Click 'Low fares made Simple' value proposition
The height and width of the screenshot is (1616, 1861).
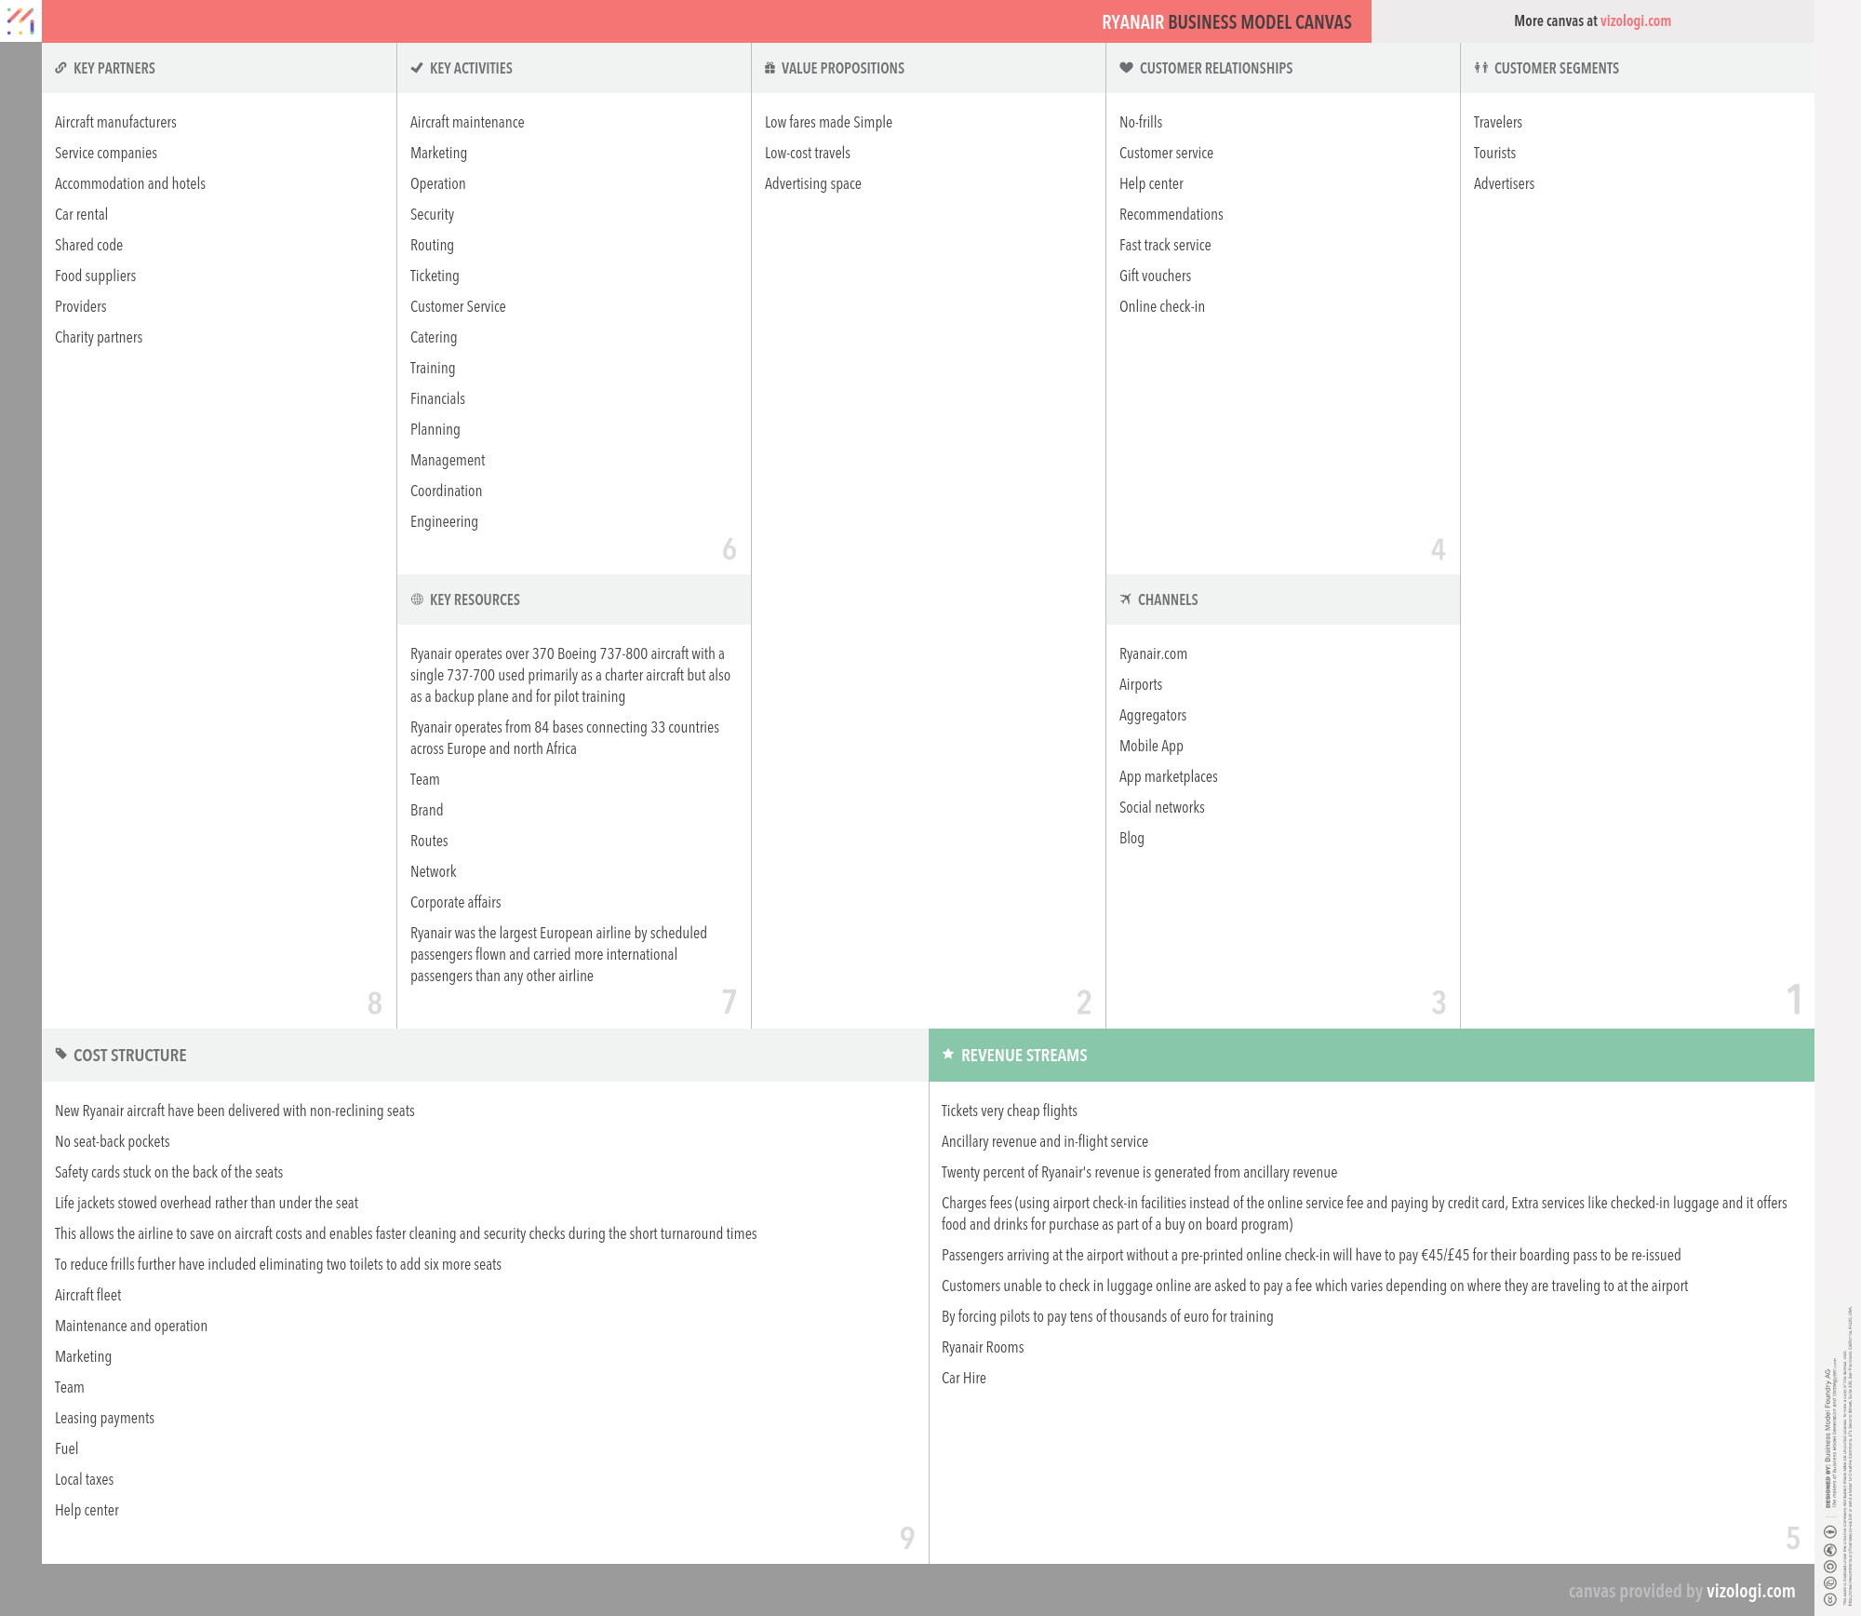828,122
